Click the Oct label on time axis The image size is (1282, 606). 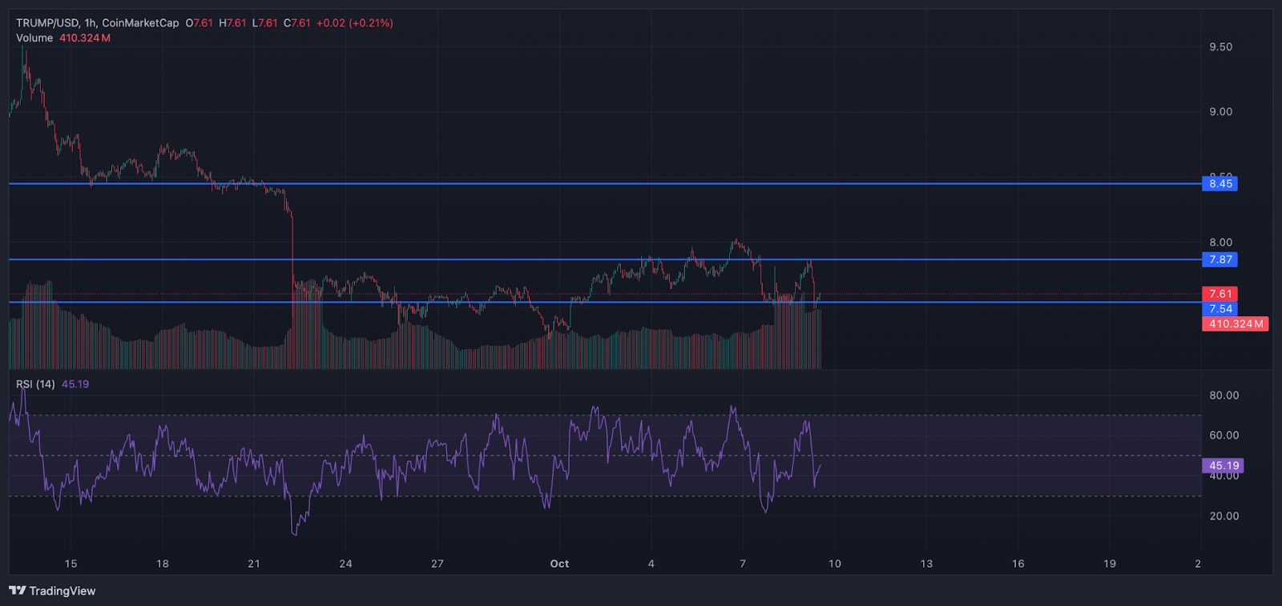click(559, 564)
